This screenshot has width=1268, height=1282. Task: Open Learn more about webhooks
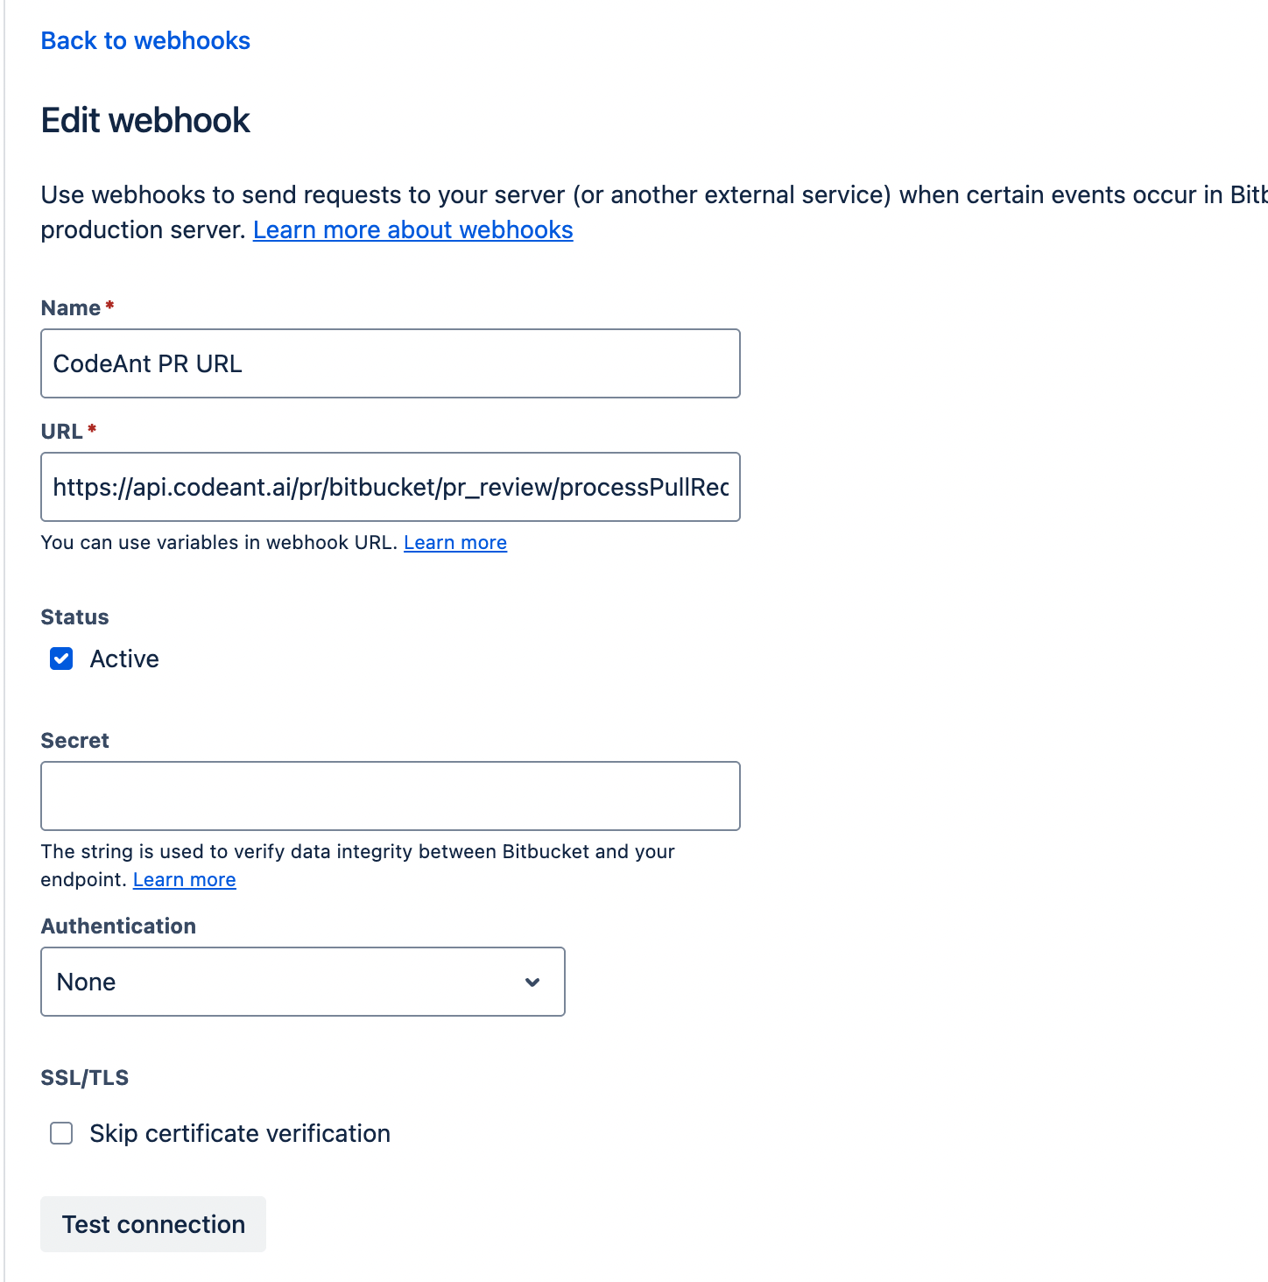point(412,229)
